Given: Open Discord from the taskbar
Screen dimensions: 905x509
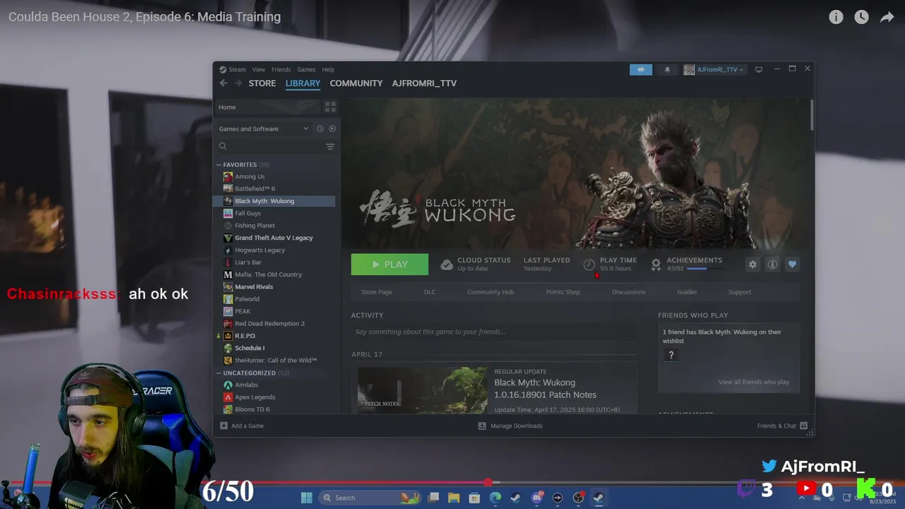Looking at the screenshot, I should (537, 498).
